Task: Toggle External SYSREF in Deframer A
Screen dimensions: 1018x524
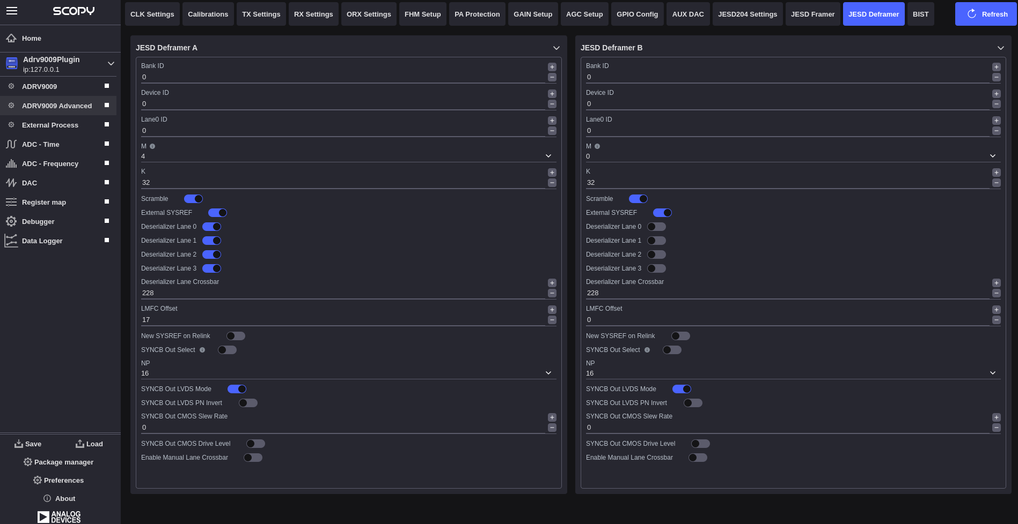Action: [217, 213]
